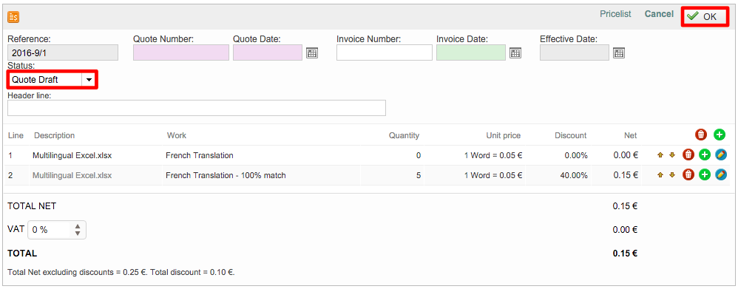
Task: Select the pink Quote Number field
Action: click(181, 52)
